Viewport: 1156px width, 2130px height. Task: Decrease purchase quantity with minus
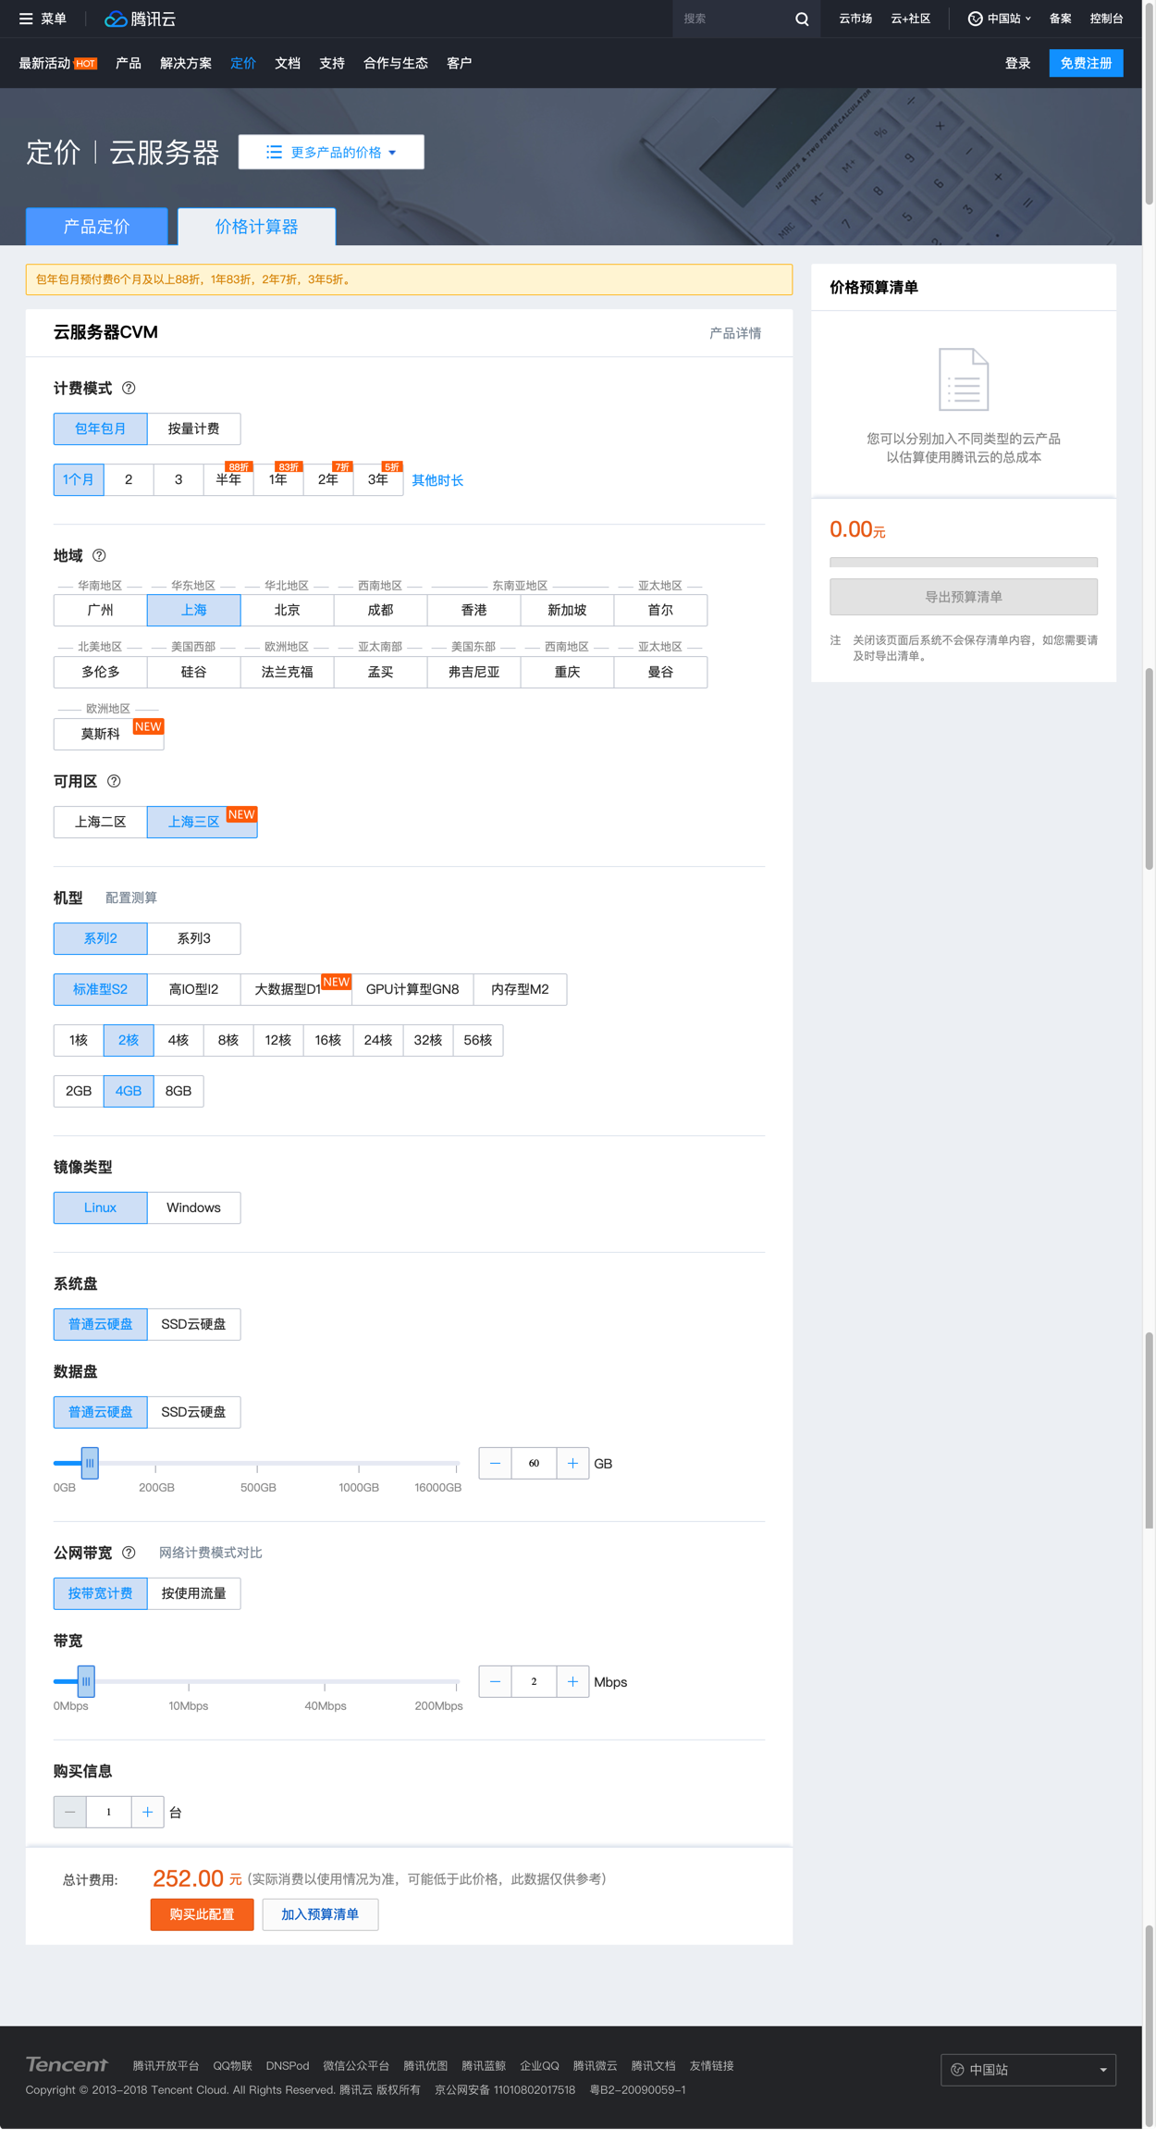coord(69,1812)
